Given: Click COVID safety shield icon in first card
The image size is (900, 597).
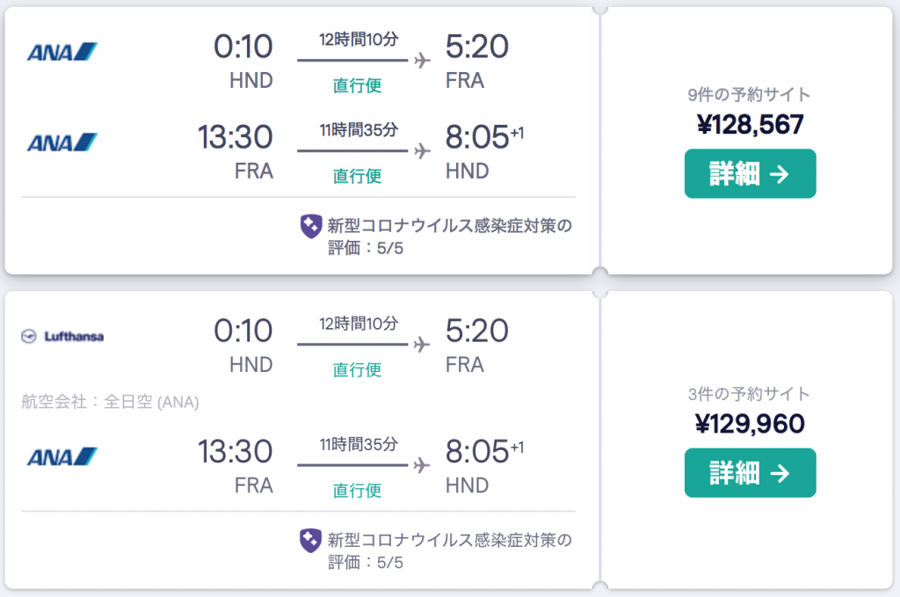Looking at the screenshot, I should (x=311, y=226).
